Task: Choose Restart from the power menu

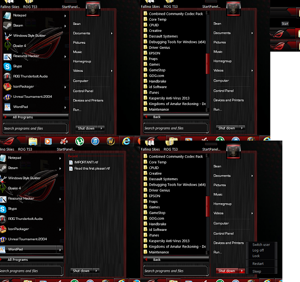Action: pos(258,264)
